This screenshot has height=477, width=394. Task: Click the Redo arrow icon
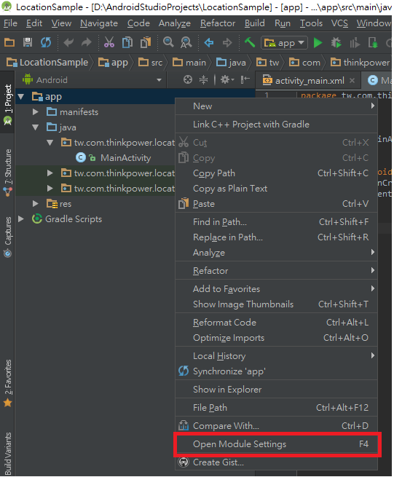click(87, 42)
